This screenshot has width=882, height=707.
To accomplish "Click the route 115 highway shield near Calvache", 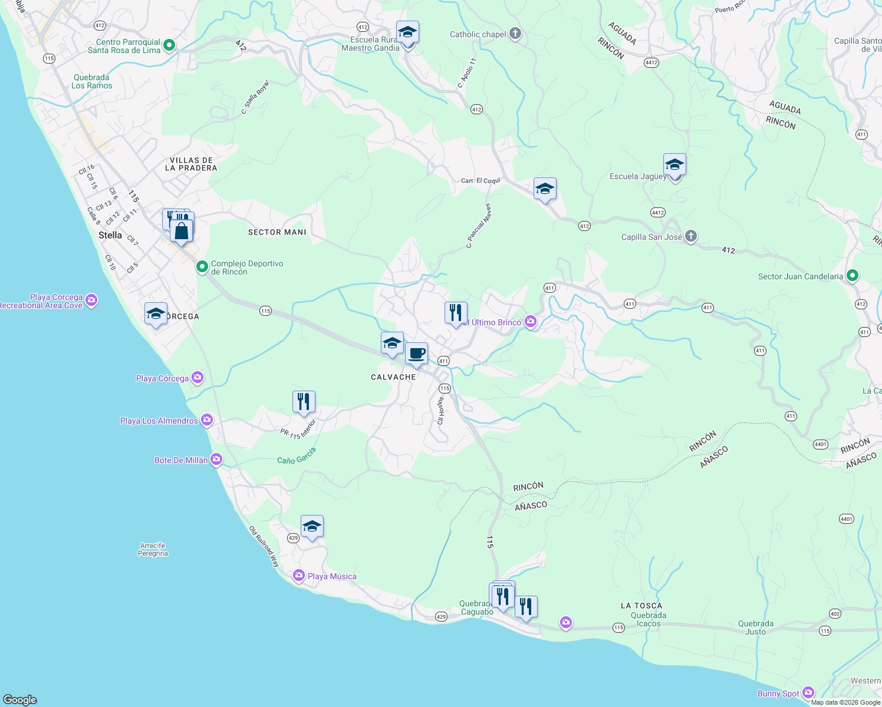I will click(444, 388).
